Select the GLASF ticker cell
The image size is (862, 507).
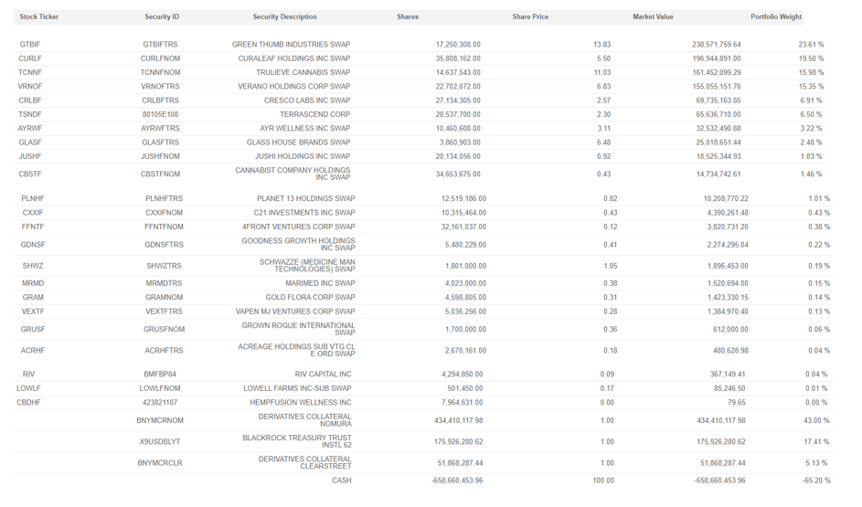pos(29,143)
